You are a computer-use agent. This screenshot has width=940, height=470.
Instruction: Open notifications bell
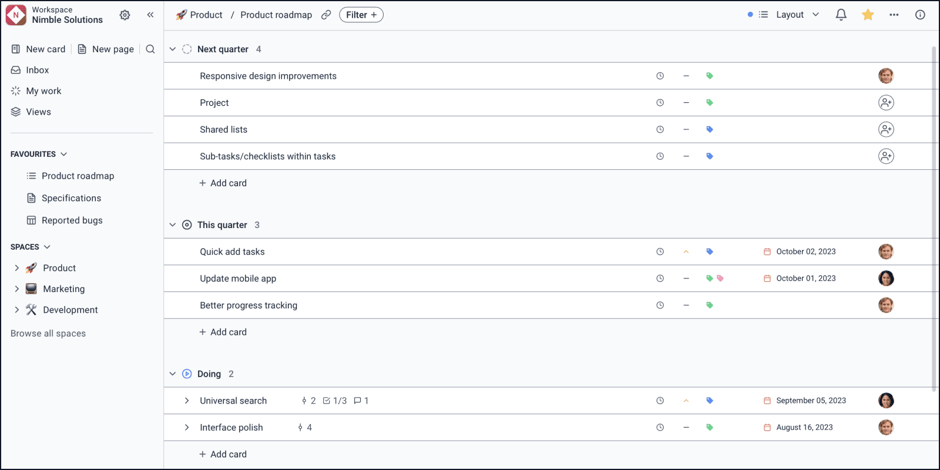841,15
